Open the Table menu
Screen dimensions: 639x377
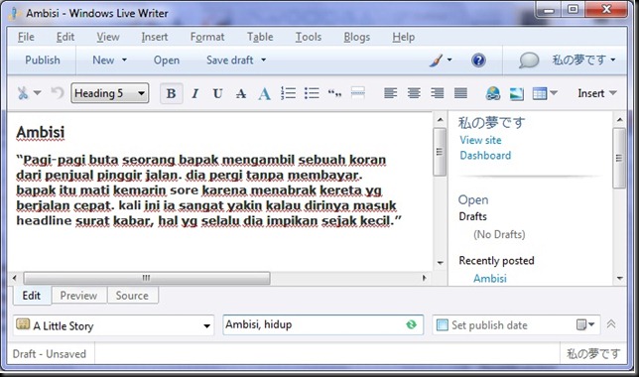click(x=260, y=37)
